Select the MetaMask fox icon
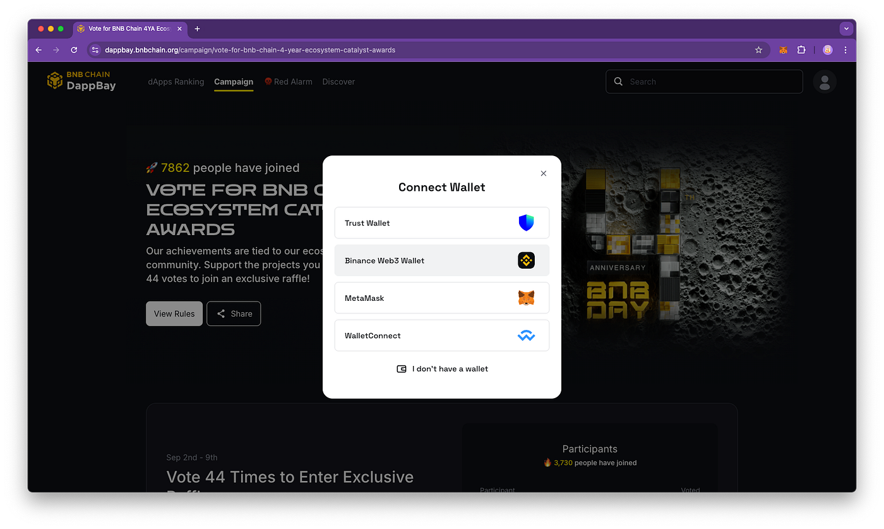The height and width of the screenshot is (529, 884). click(x=527, y=297)
